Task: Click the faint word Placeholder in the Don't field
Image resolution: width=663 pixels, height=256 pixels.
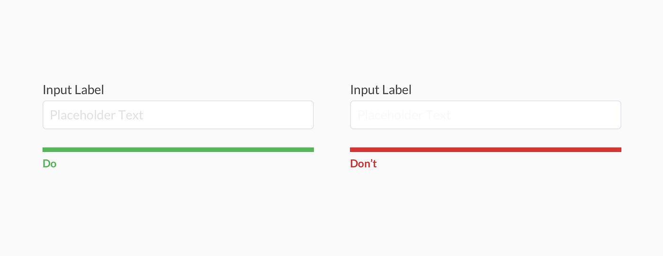Action: click(390, 115)
